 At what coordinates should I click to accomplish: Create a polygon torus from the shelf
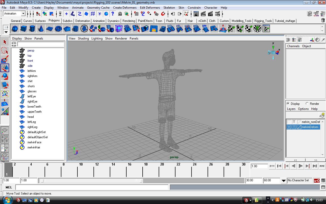point(58,29)
